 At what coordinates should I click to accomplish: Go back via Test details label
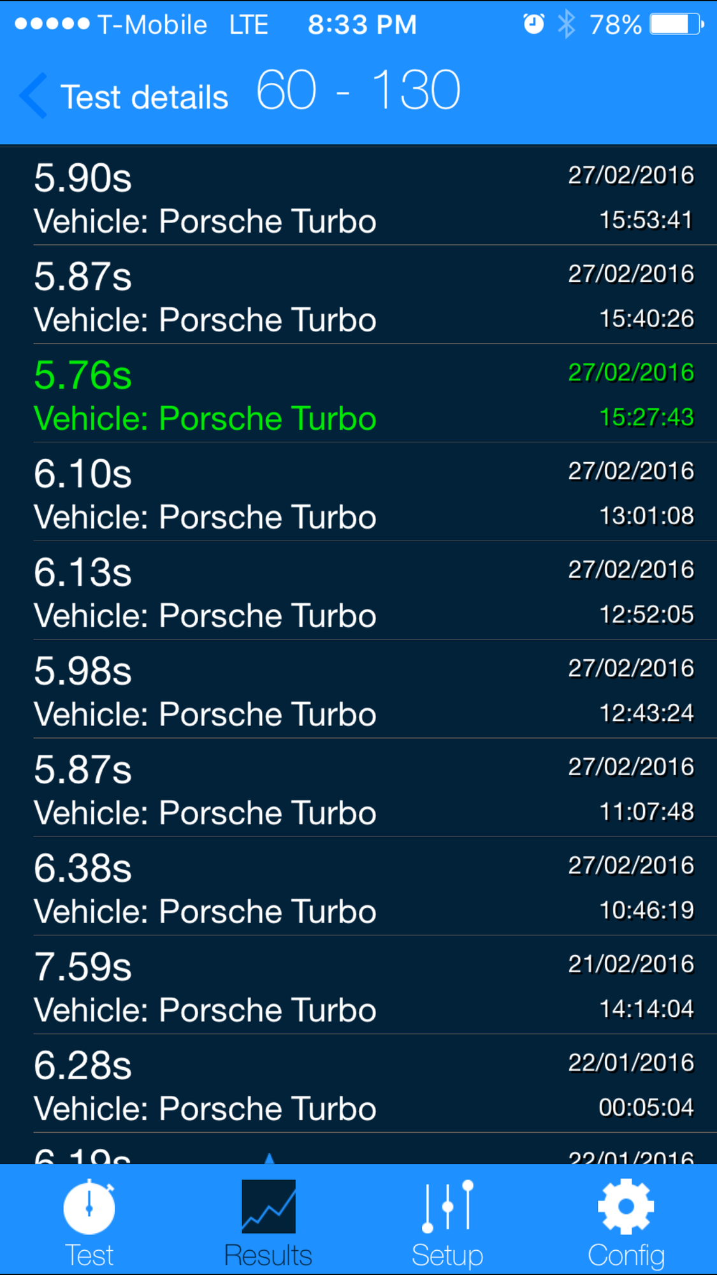pos(144,97)
